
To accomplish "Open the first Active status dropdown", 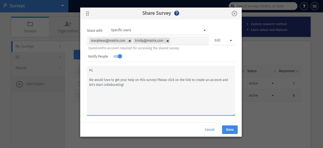I will pos(273,83).
